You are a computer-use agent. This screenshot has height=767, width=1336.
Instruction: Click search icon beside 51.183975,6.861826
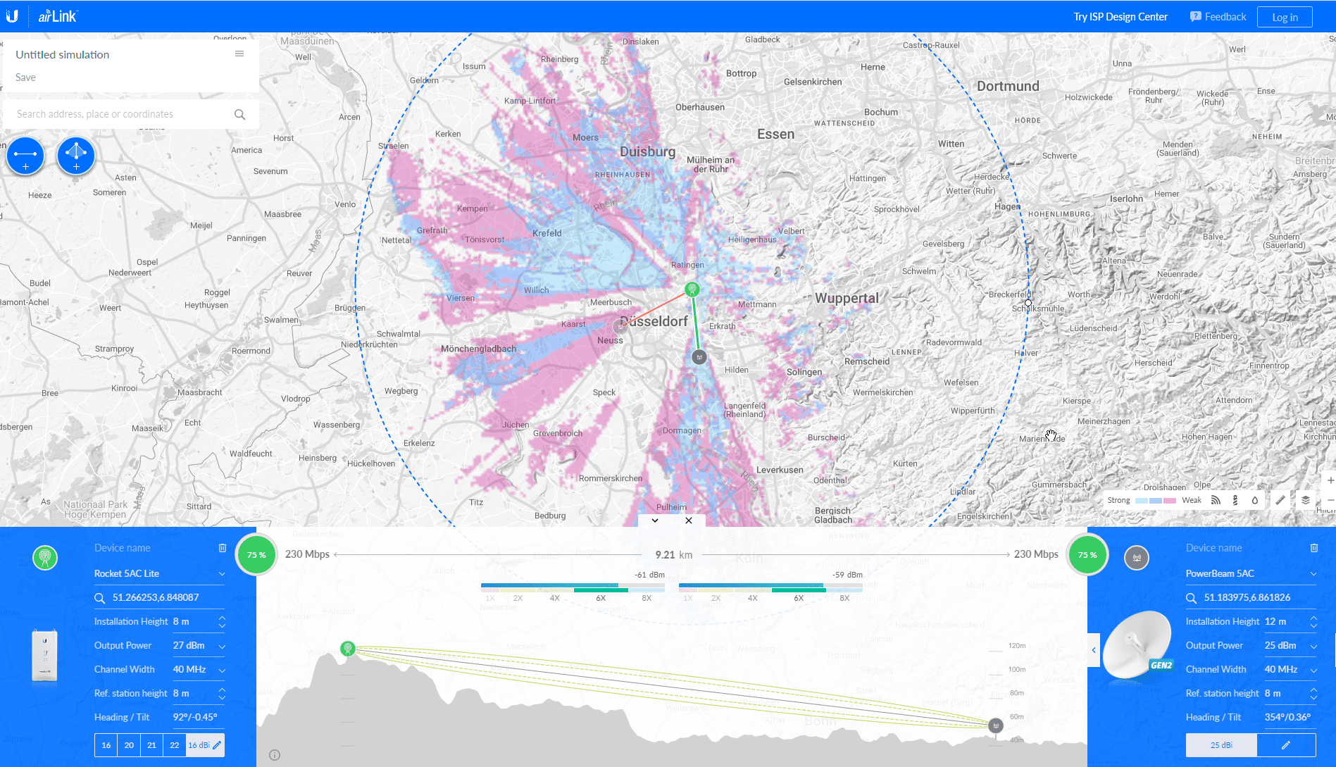(x=1192, y=598)
